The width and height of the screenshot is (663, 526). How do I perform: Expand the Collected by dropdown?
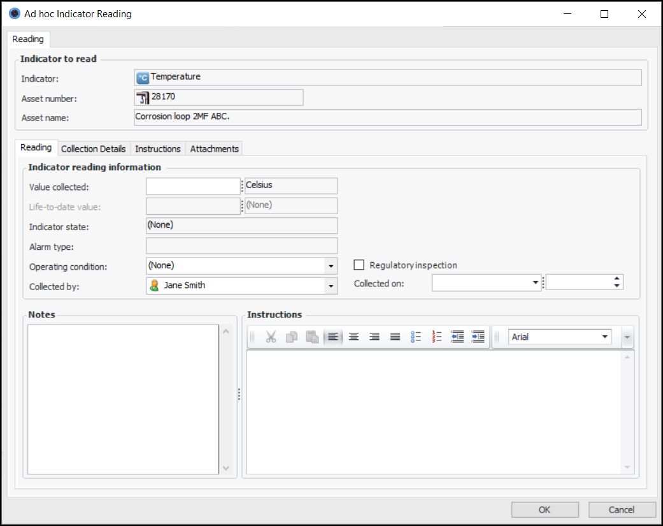[331, 286]
